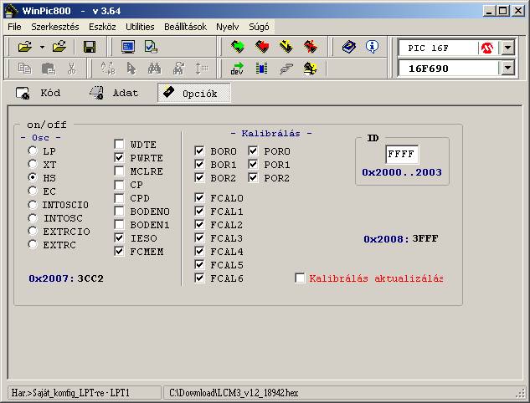Click the red cross chip erase icon

[311, 47]
